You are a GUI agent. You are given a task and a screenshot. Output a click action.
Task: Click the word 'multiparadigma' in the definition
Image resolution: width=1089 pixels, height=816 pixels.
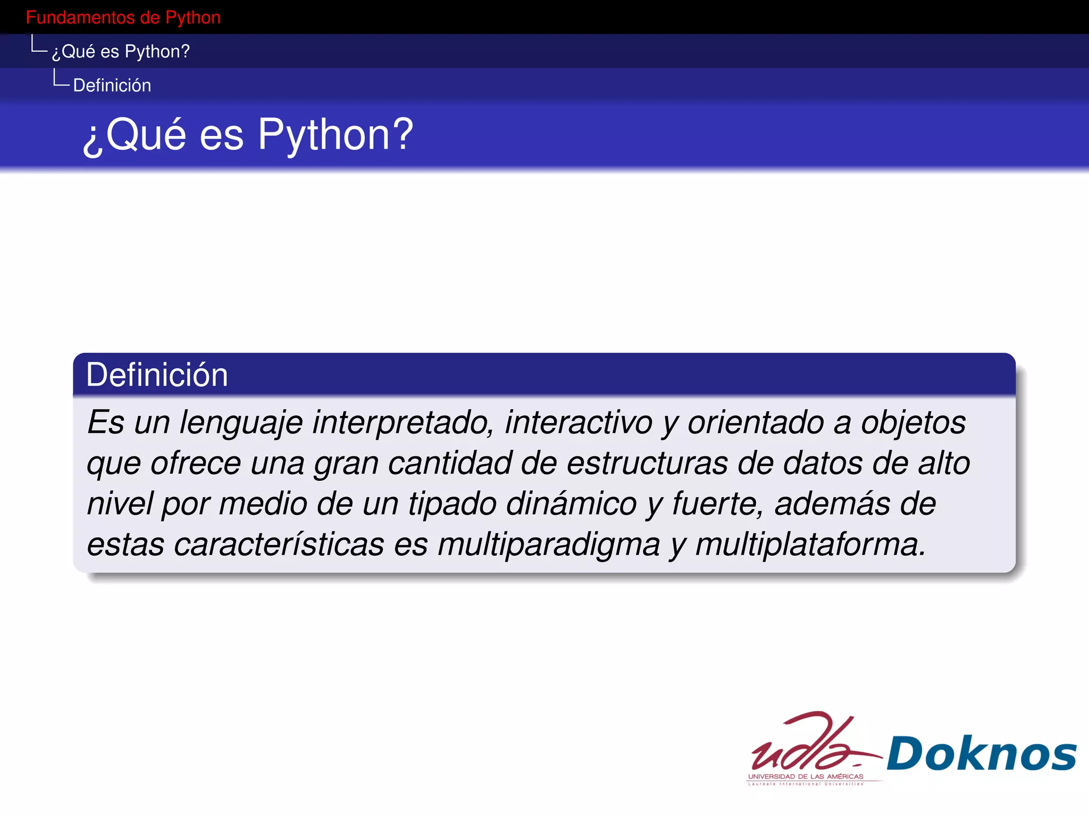pos(548,545)
